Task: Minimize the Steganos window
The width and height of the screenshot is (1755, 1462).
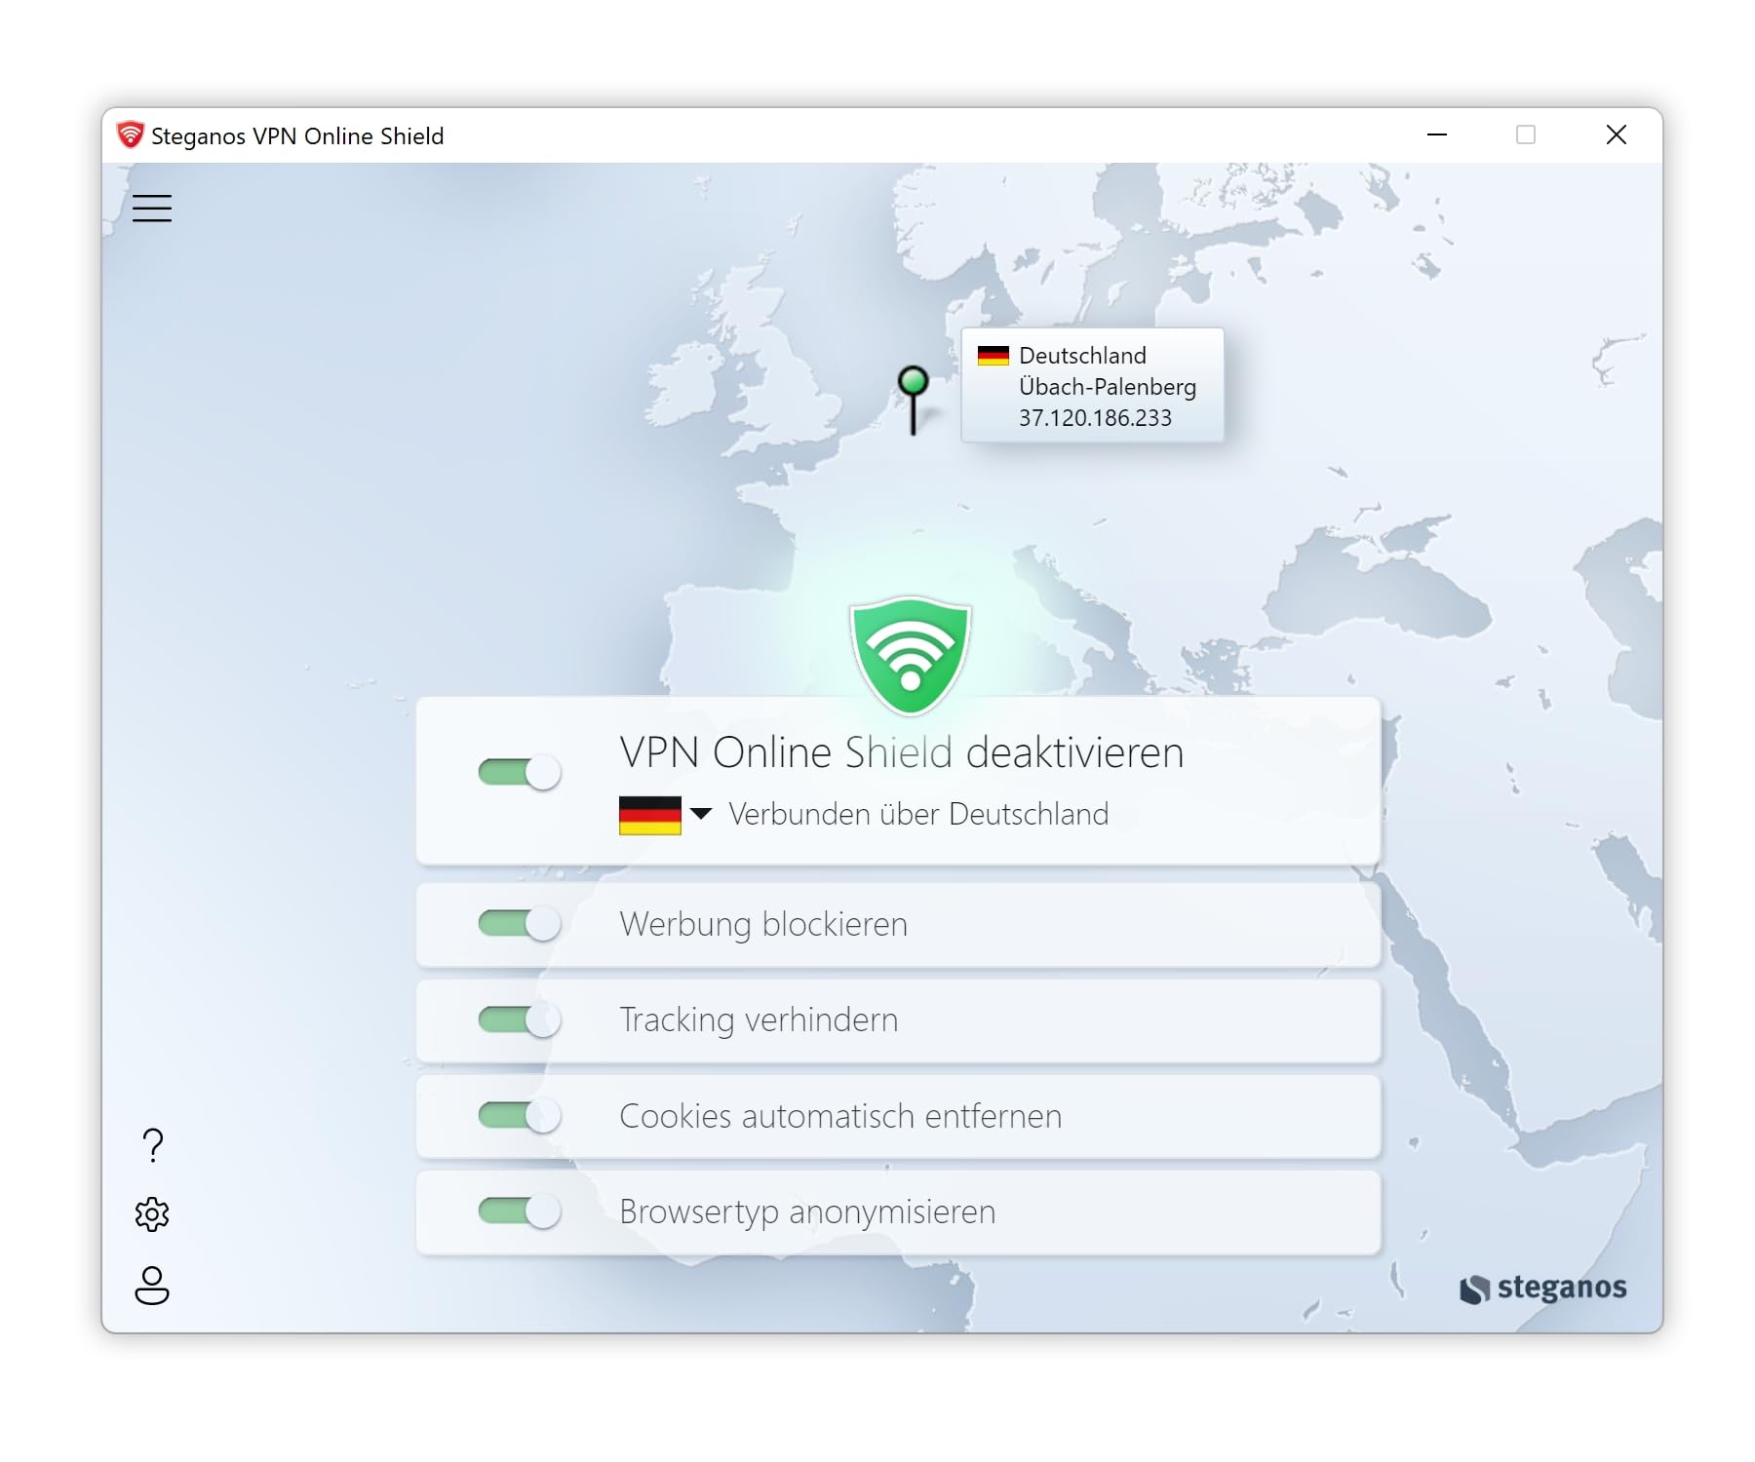Action: coord(1437,135)
